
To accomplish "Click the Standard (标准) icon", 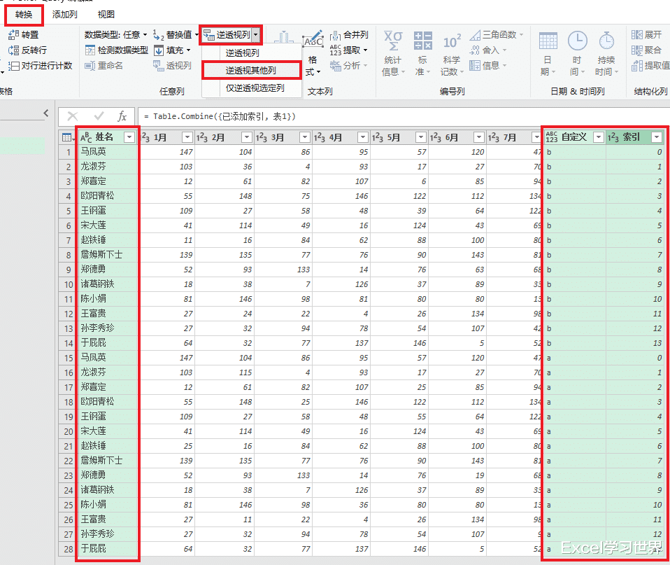I will point(422,41).
